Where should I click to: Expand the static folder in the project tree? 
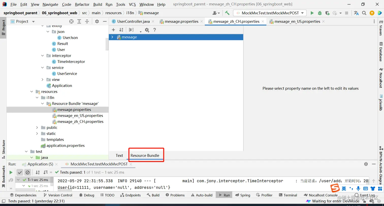click(x=37, y=133)
